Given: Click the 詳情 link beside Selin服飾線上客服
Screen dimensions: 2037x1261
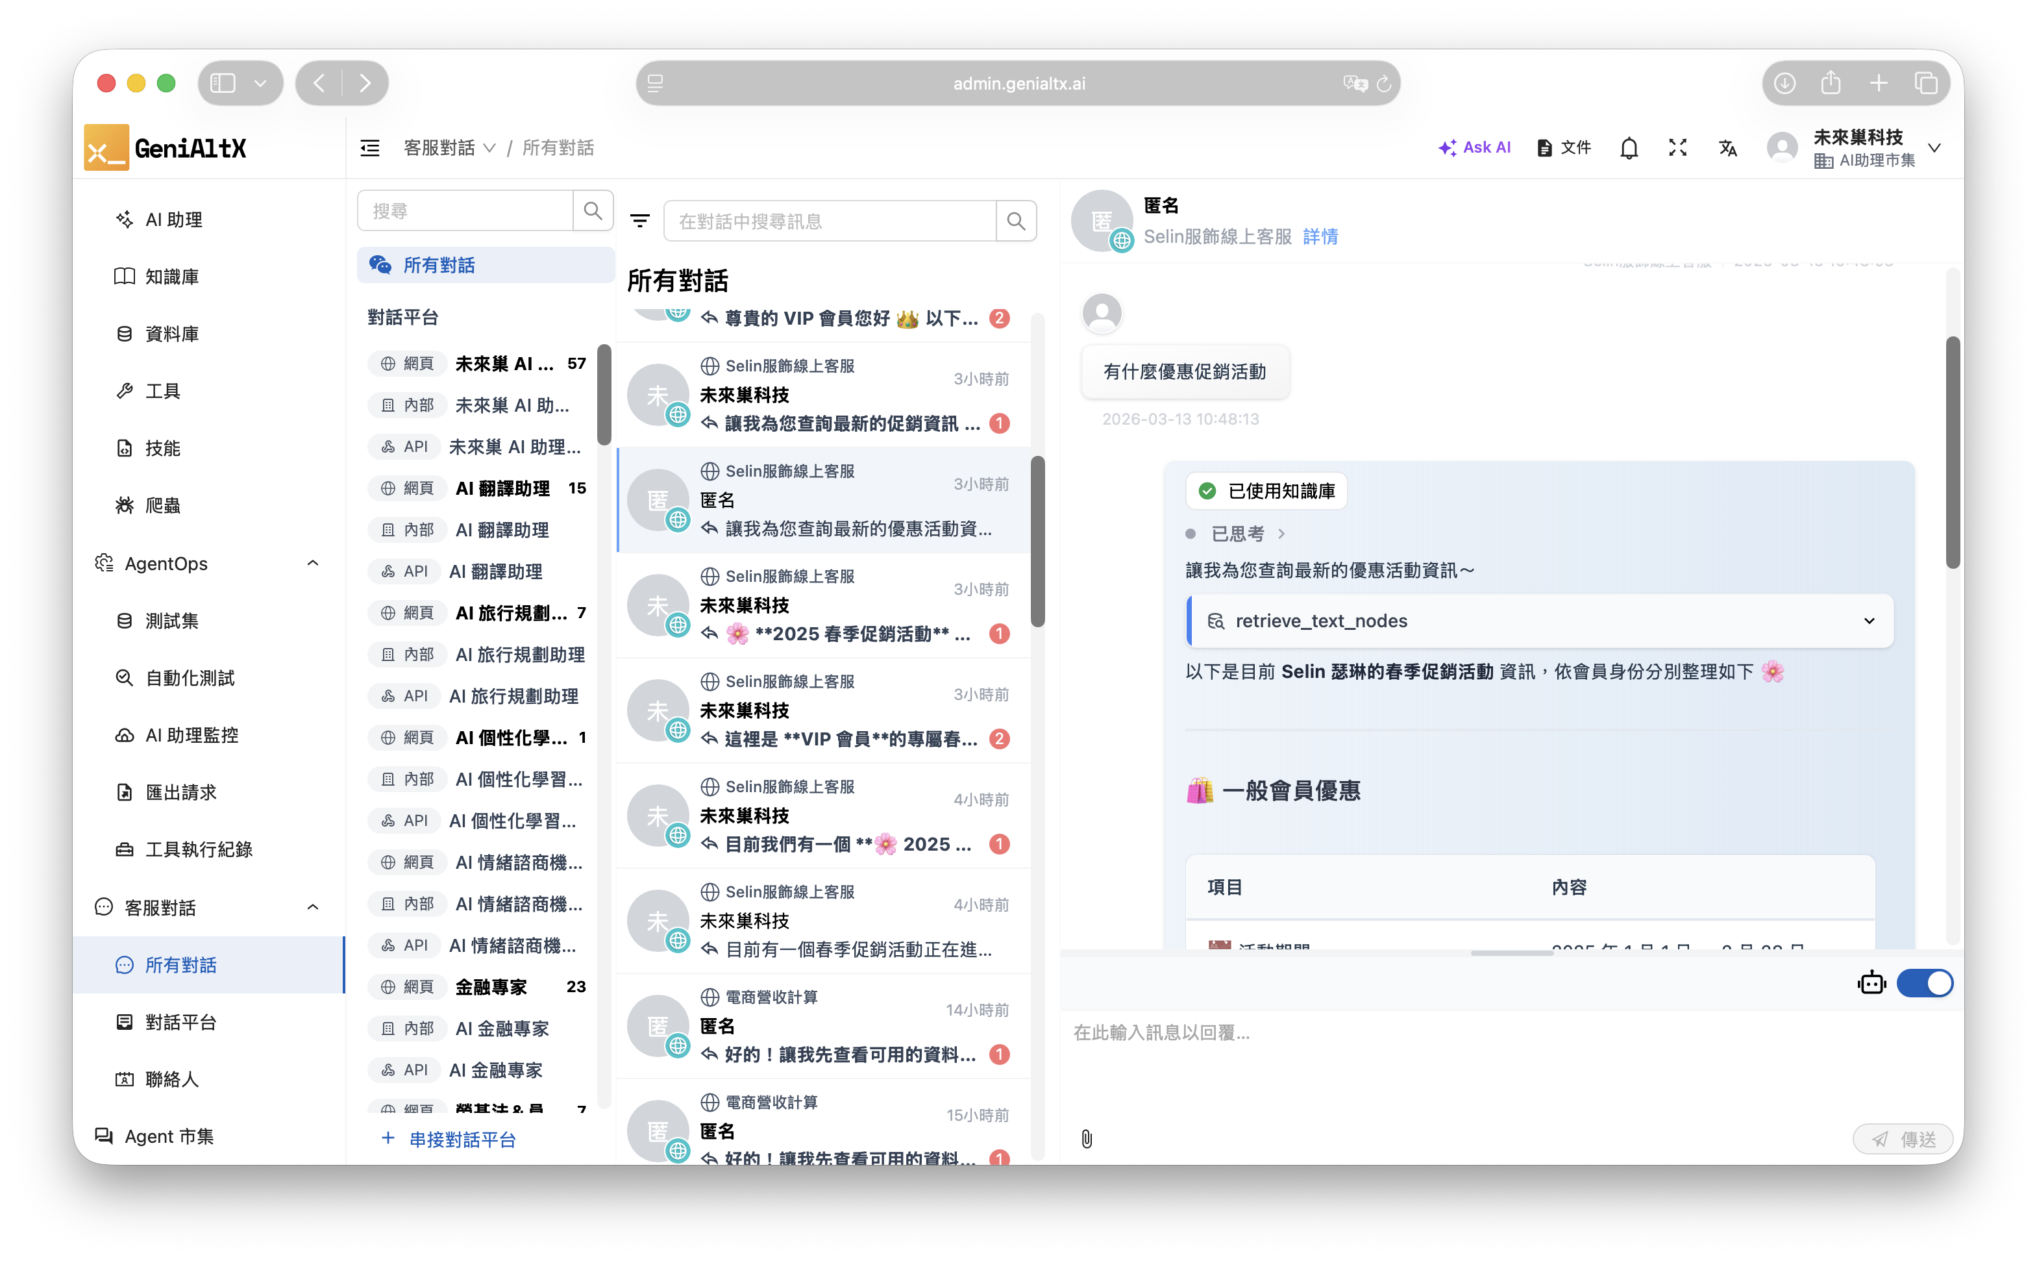Looking at the screenshot, I should 1320,237.
